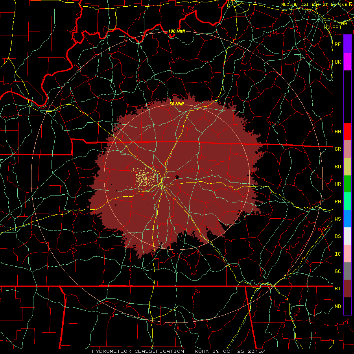Click the "HR" legend label
Image resolution: width=354 pixels, height=354 pixels.
pyautogui.click(x=337, y=184)
